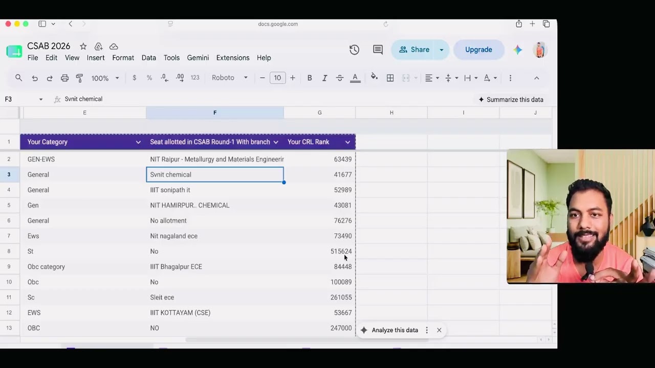Dismiss the Analyze this data chip

pos(439,330)
